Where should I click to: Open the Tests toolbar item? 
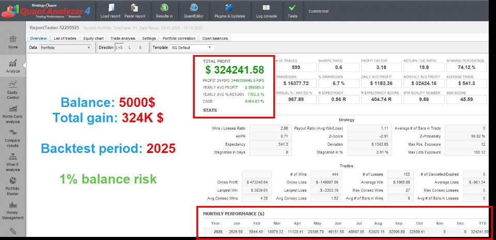[x=292, y=10]
